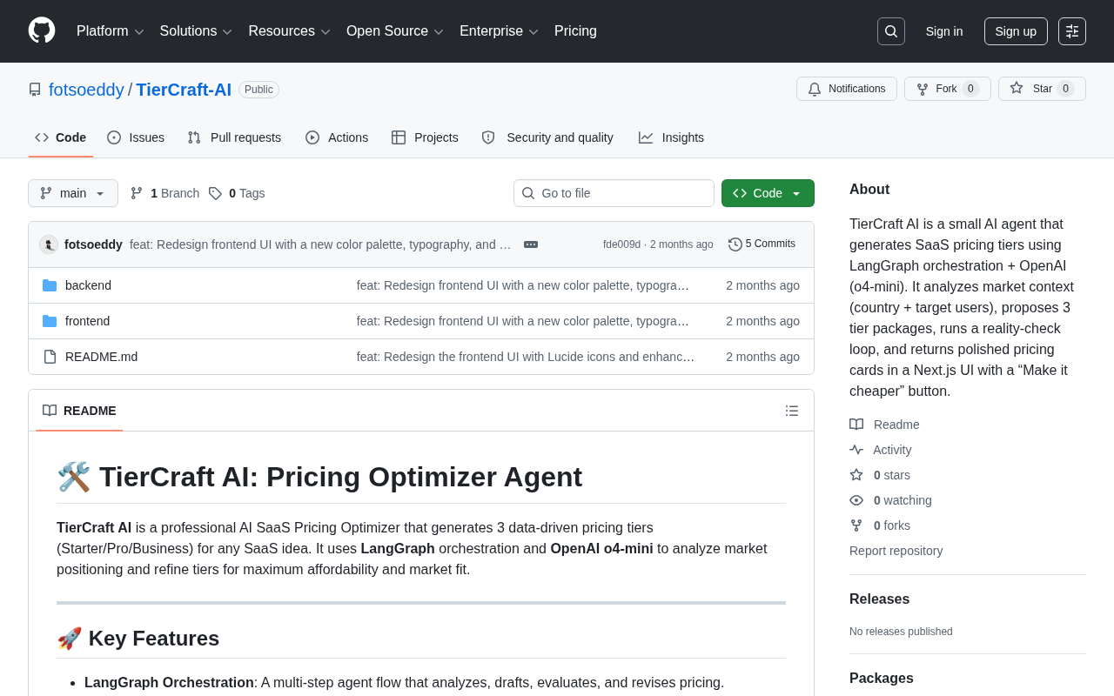This screenshot has width=1114, height=696.
Task: Open the Security and quality tab
Action: tap(547, 137)
